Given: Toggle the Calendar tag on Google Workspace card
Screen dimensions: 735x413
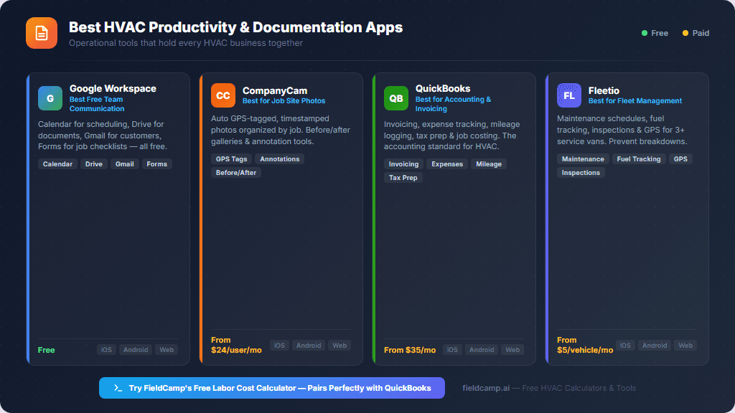Looking at the screenshot, I should 57,163.
